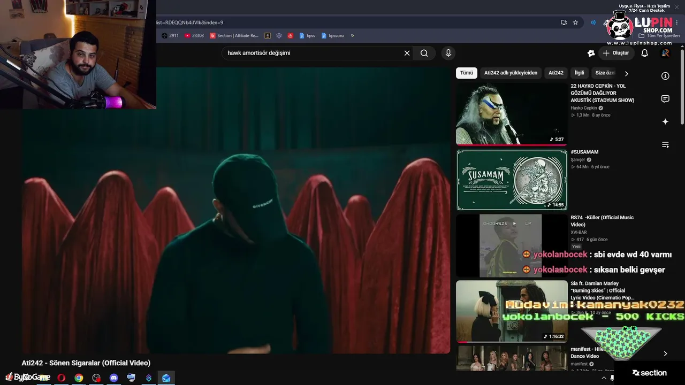Start voice search with the microphone icon
The height and width of the screenshot is (385, 685).
coord(448,53)
